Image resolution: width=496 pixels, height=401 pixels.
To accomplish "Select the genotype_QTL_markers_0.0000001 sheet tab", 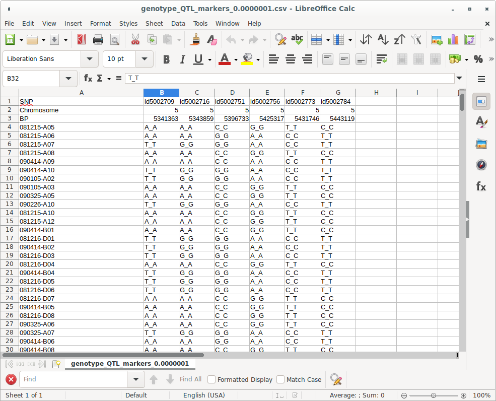I will 129,364.
